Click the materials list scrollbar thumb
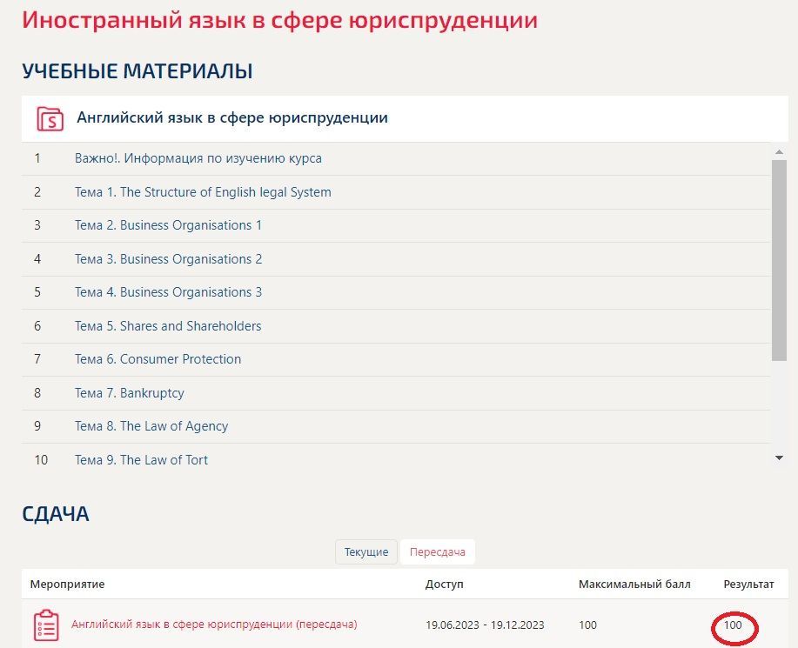This screenshot has height=648, width=798. 779,260
